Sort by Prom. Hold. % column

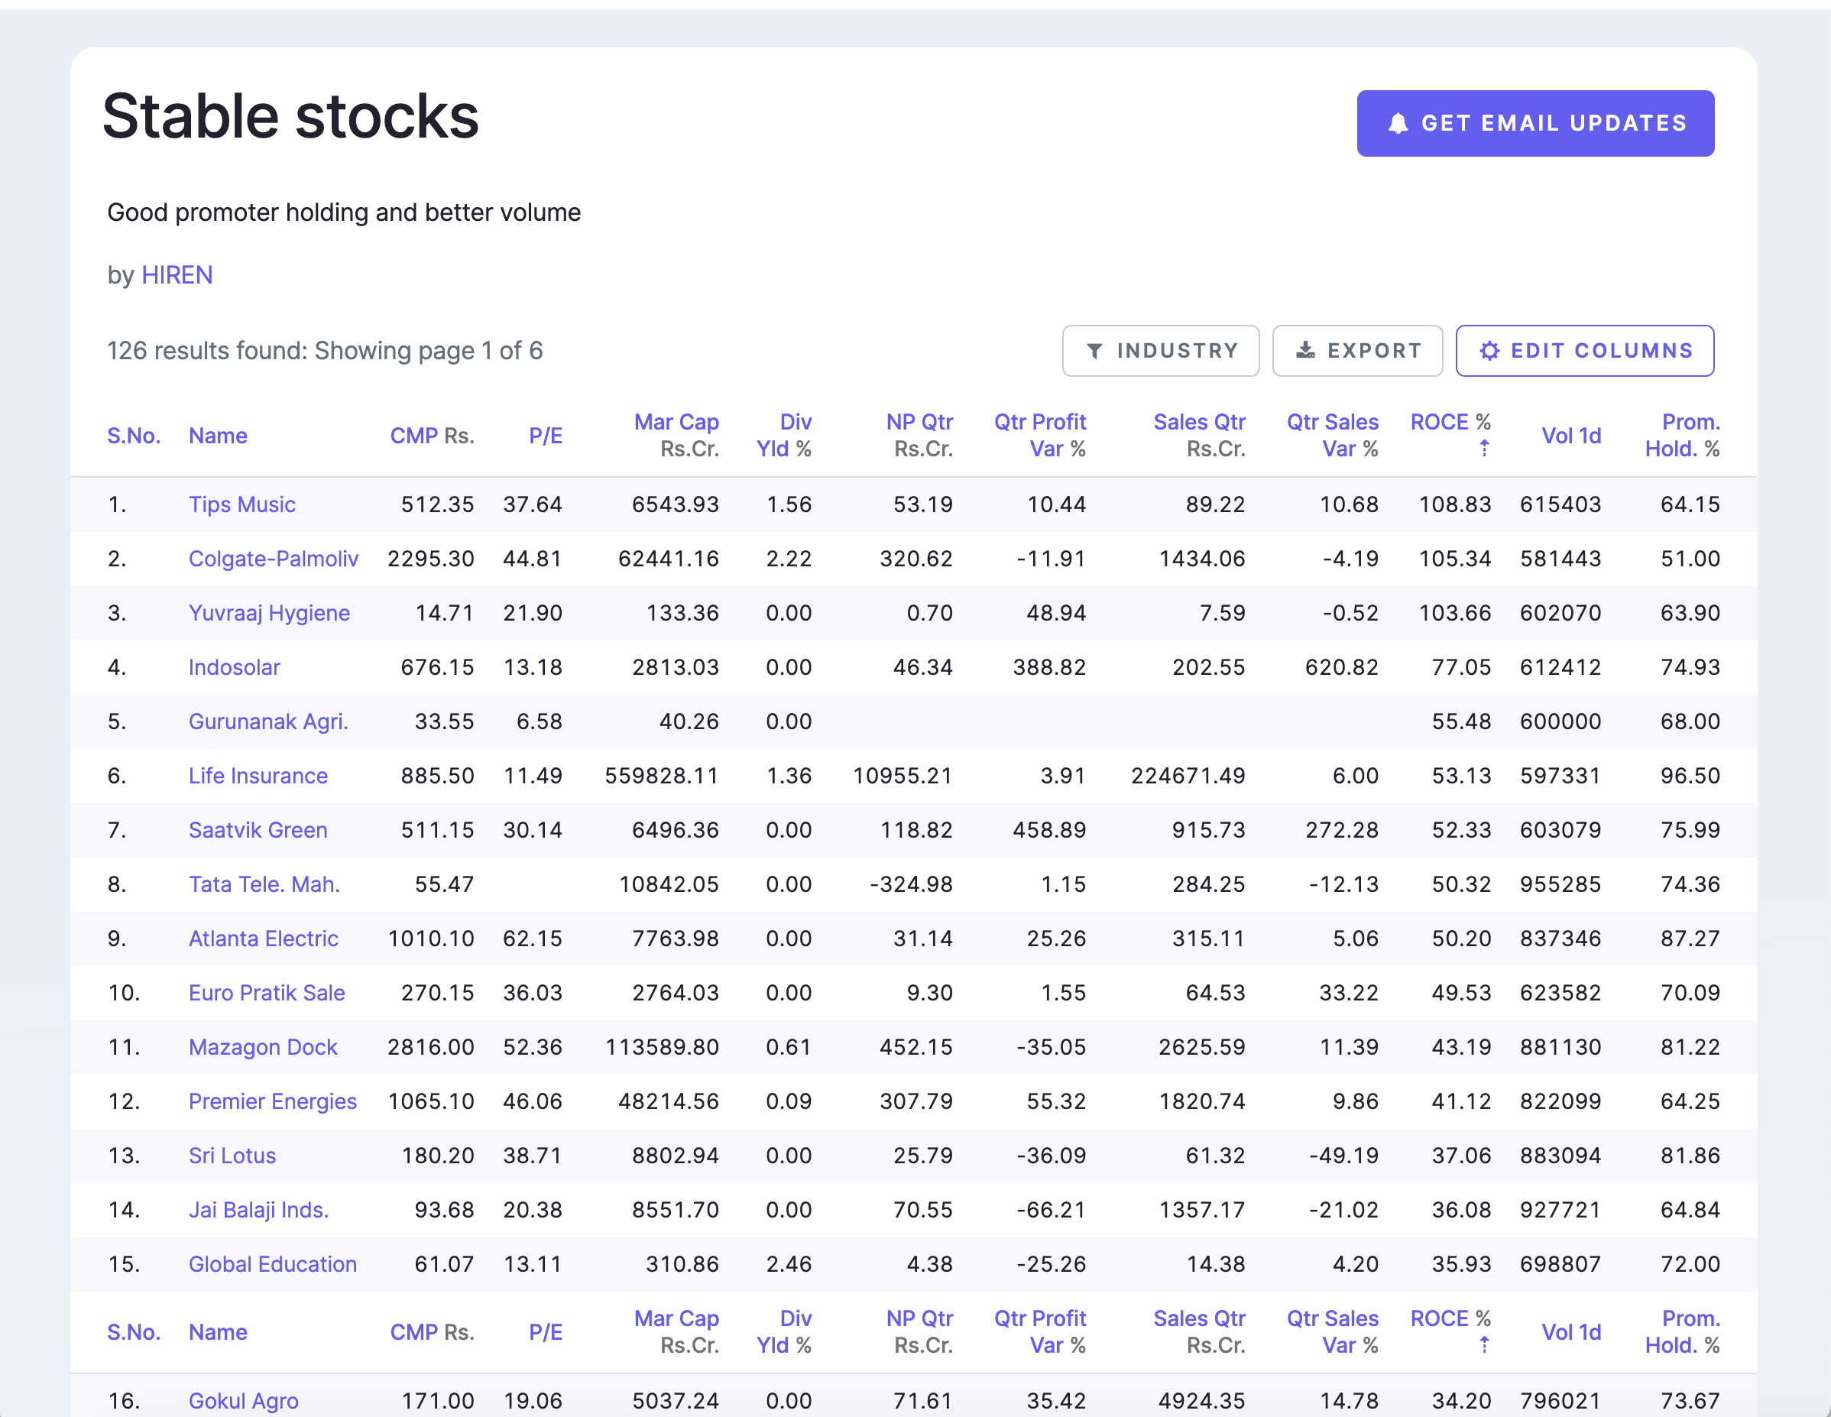[1690, 422]
